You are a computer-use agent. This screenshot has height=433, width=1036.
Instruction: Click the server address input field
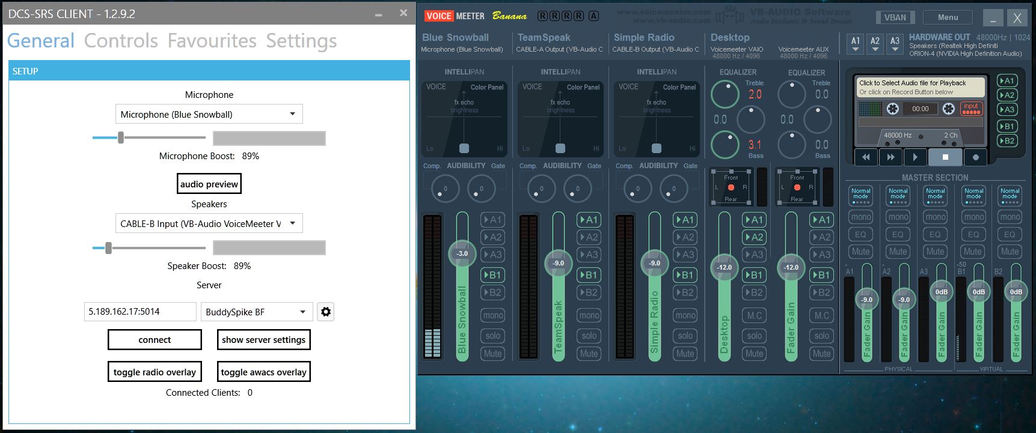tap(140, 312)
